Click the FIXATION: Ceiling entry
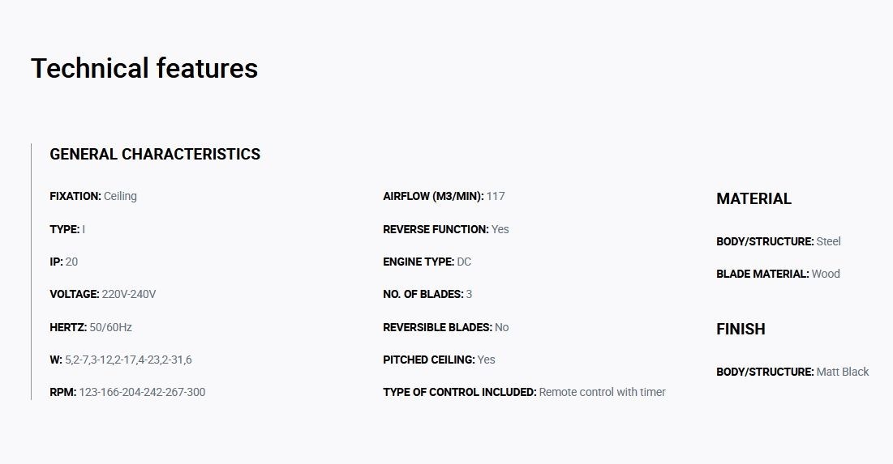Screen dimensions: 893x464 (93, 196)
